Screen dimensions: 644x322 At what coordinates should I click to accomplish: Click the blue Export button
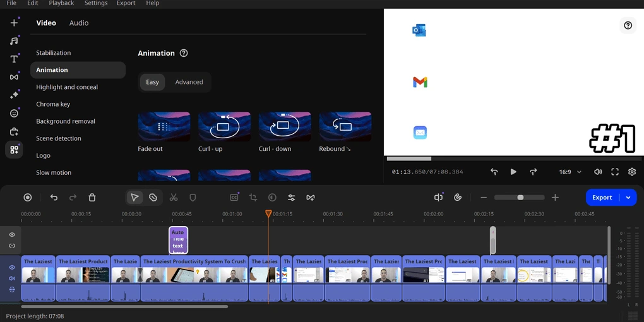coord(602,198)
